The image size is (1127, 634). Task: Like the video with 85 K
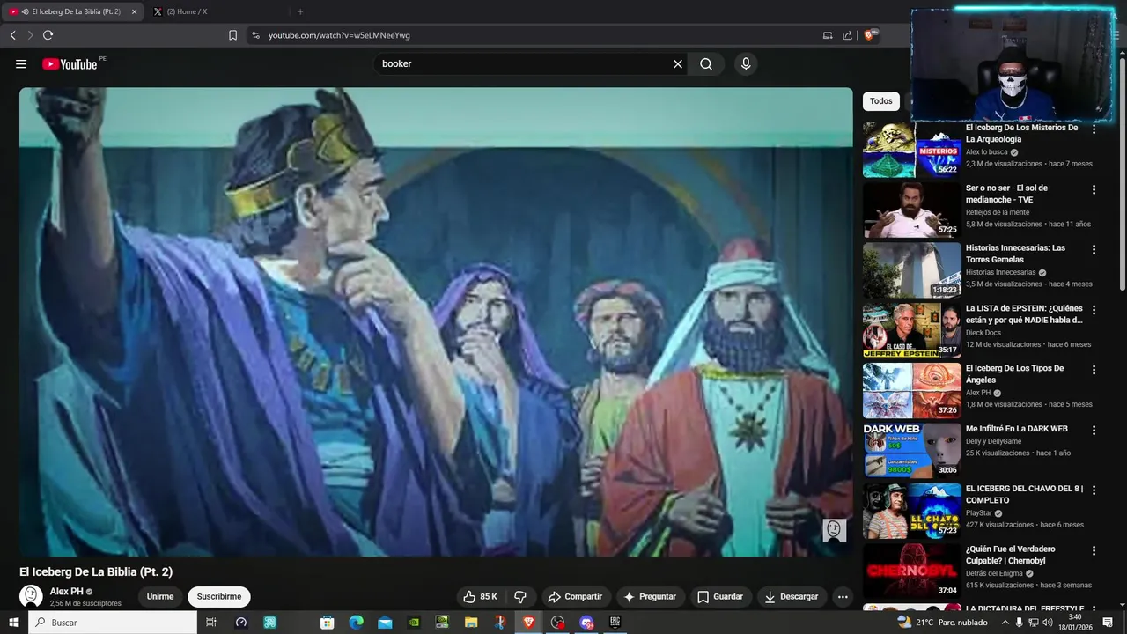click(481, 596)
